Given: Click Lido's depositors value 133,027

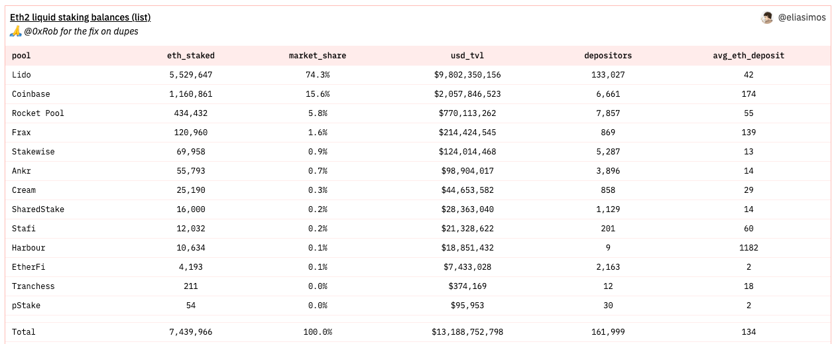Looking at the screenshot, I should point(608,75).
